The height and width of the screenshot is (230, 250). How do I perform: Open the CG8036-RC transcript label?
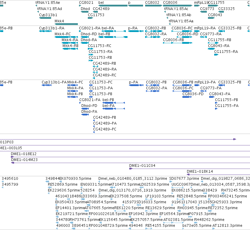point(182,28)
